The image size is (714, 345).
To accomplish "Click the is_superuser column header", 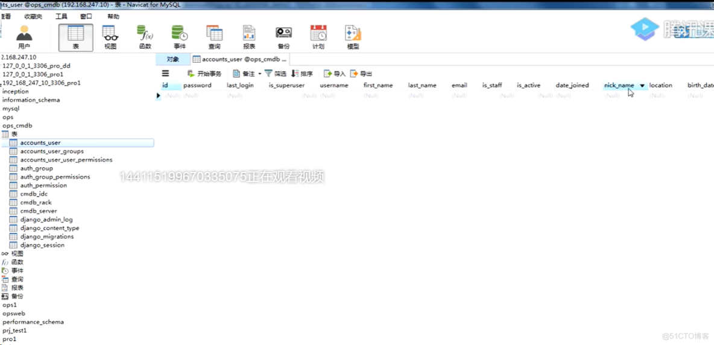I will click(x=286, y=86).
